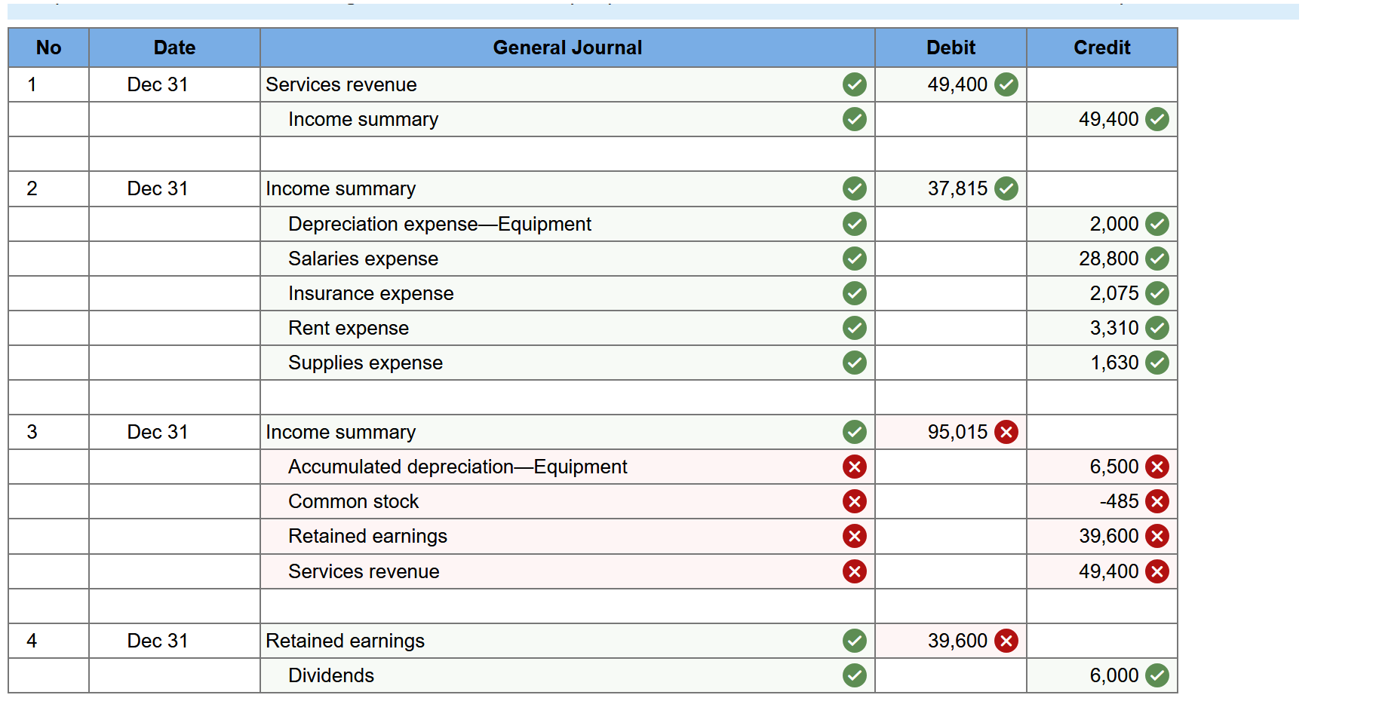Click the red X beside Common stock

click(855, 501)
